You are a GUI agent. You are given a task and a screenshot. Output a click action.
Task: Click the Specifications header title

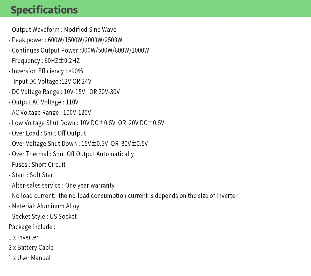pos(44,10)
